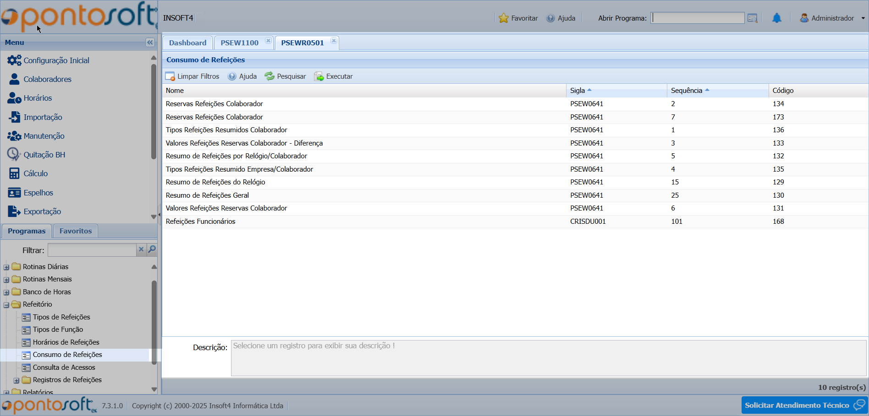Open Configuração Inicial gears icon
Viewport: 869px width, 416px height.
(14, 60)
